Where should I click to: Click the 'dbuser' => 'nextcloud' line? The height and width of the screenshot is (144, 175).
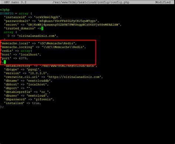[26, 96]
